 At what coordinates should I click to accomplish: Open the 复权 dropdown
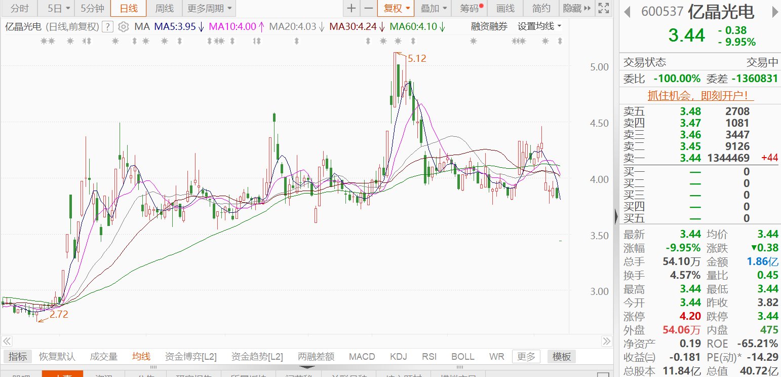pyautogui.click(x=396, y=8)
